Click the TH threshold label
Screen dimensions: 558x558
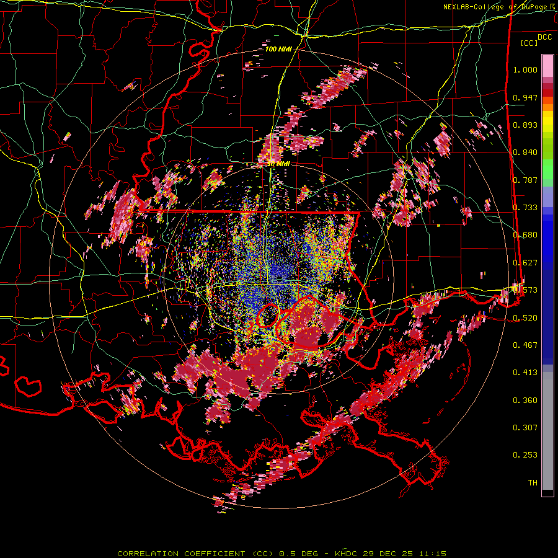click(533, 482)
